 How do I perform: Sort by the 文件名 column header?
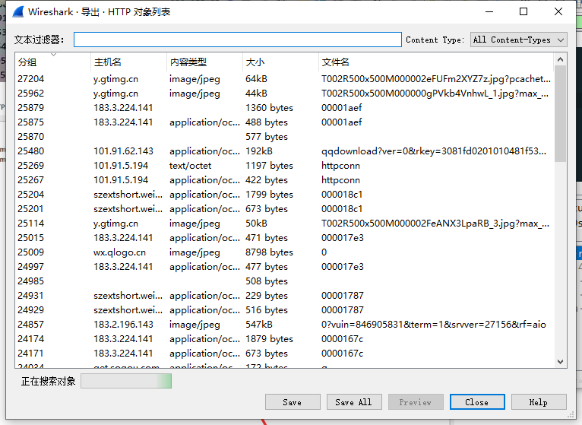(x=436, y=62)
